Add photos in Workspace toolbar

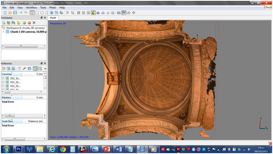(8, 23)
